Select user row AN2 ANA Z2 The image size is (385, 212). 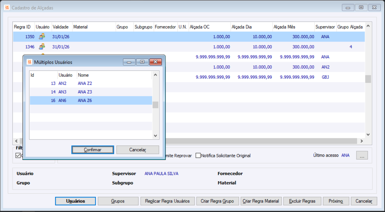pyautogui.click(x=91, y=83)
